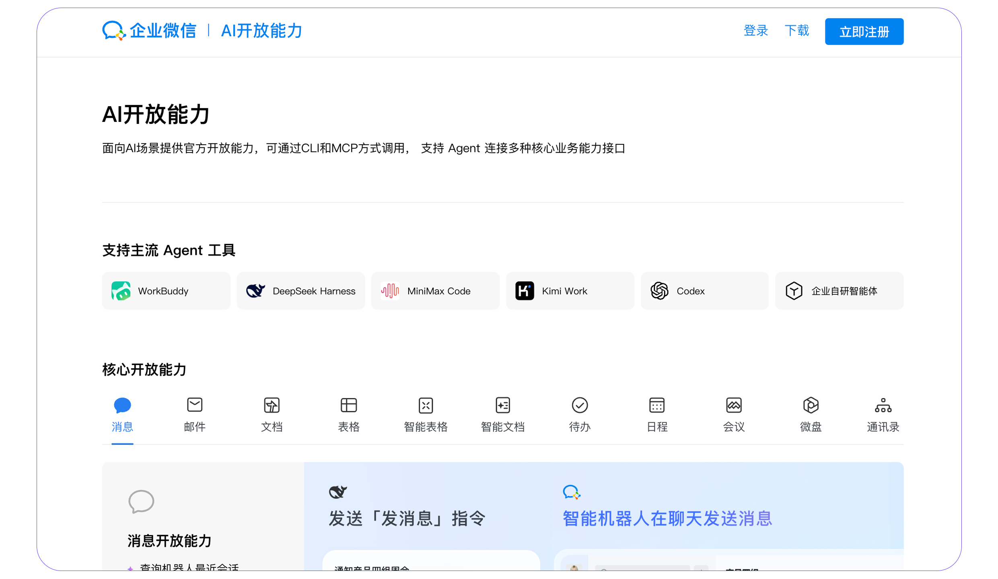Select the Codex card label
The image size is (998, 579).
click(x=690, y=291)
